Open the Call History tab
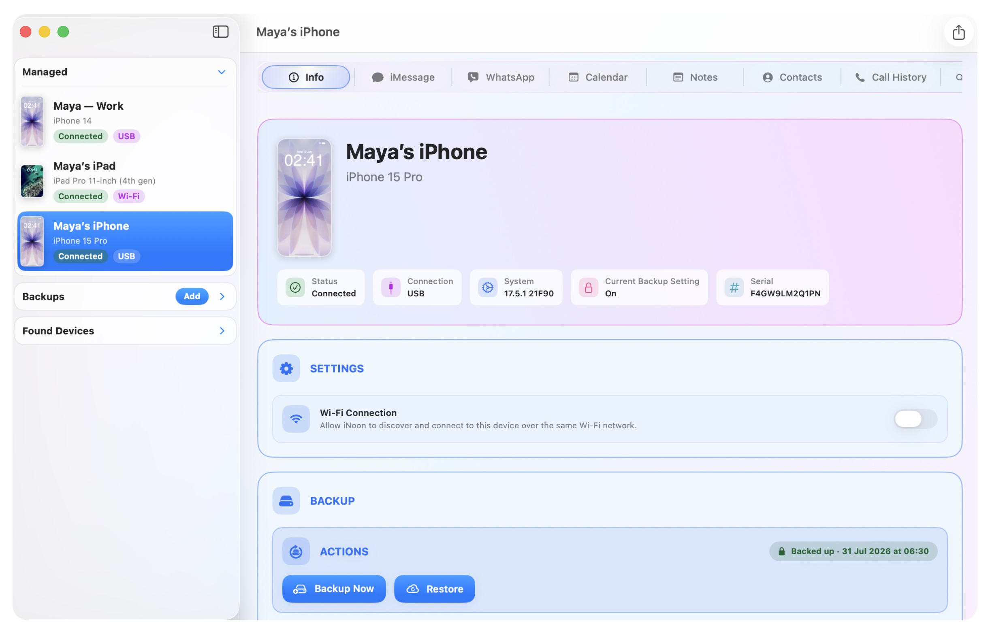 pos(890,77)
